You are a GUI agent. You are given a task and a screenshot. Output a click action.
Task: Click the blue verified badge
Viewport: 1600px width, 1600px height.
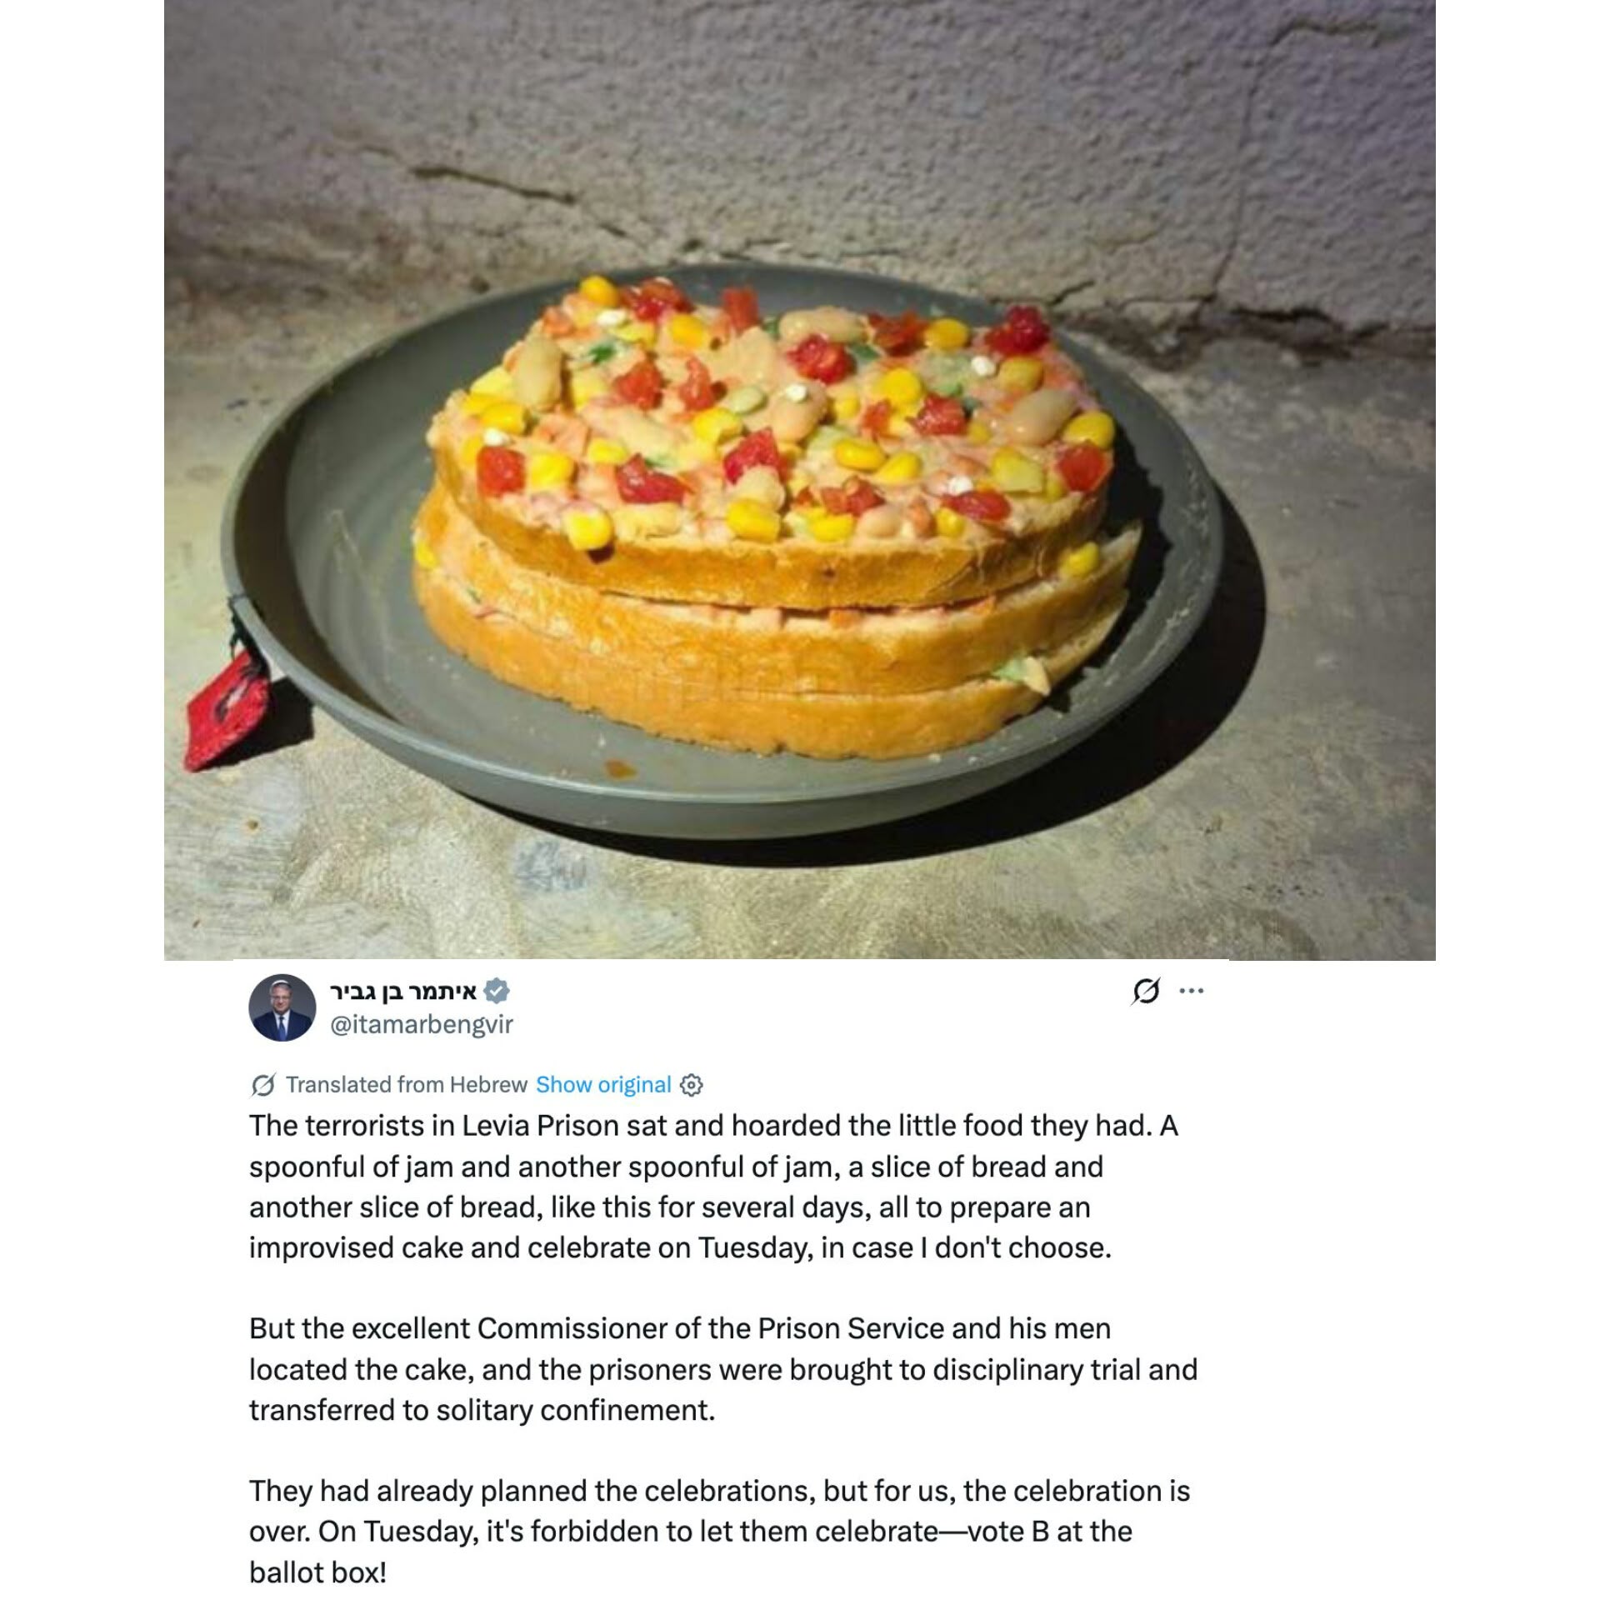pyautogui.click(x=497, y=992)
